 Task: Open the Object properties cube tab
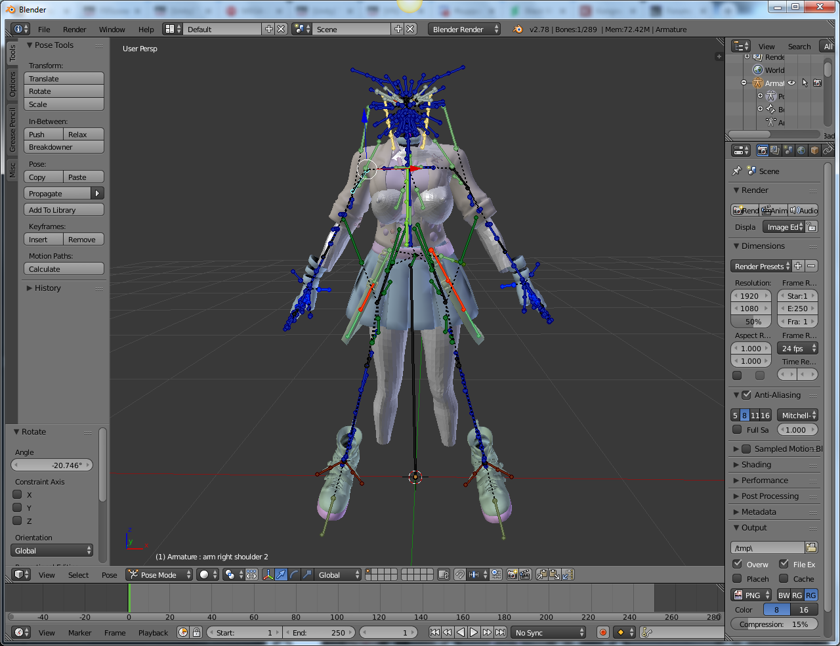814,150
